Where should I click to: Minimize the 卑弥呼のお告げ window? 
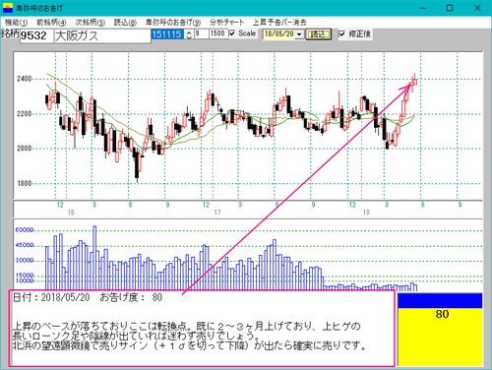click(x=422, y=8)
